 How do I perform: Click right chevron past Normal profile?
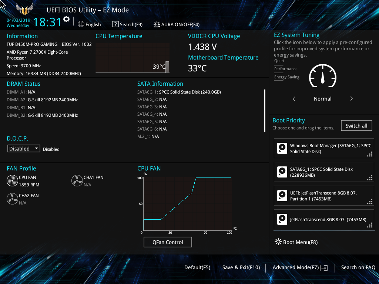(351, 99)
